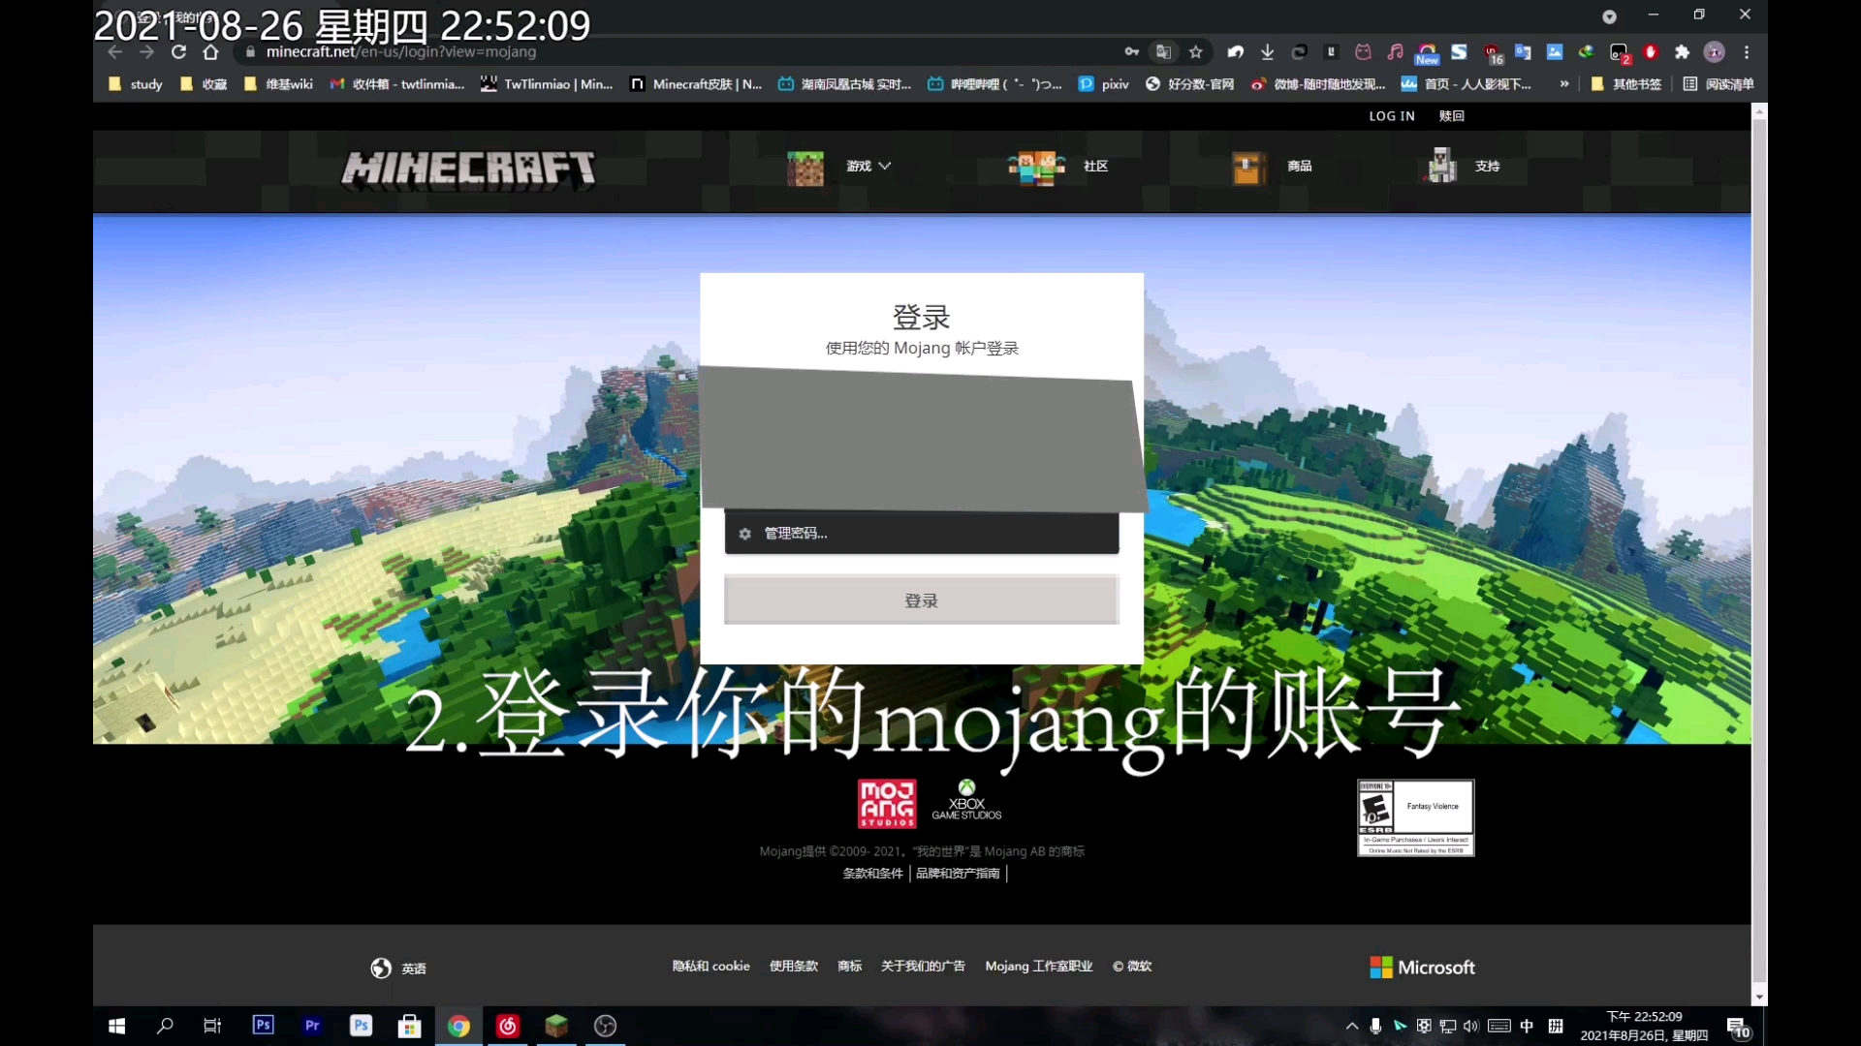Click the 登录 submit button
This screenshot has width=1861, height=1046.
tap(920, 600)
